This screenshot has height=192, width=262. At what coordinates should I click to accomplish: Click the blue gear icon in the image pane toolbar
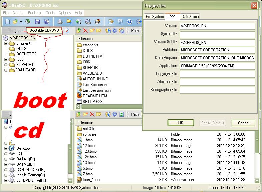click(115, 31)
